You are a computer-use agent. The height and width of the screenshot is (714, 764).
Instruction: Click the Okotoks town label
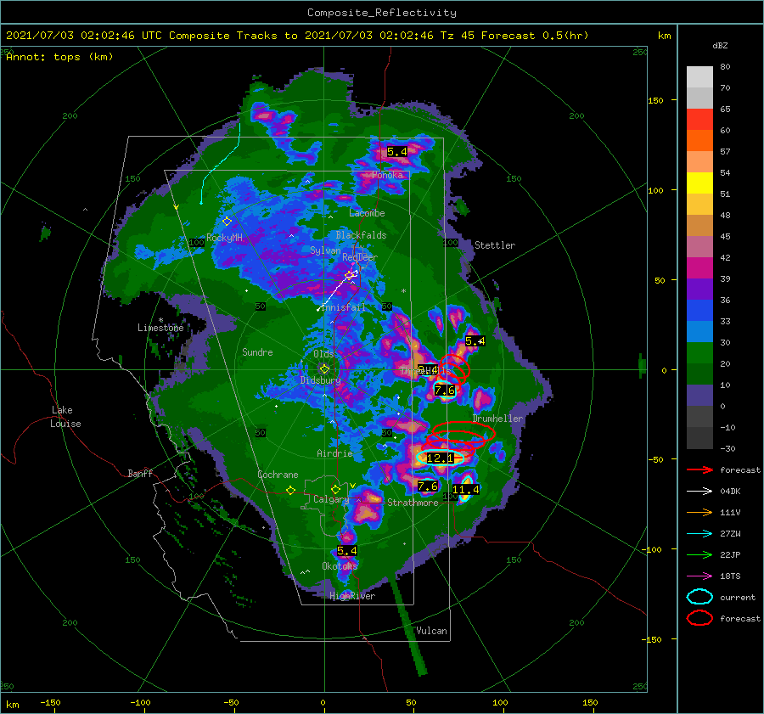pos(340,565)
